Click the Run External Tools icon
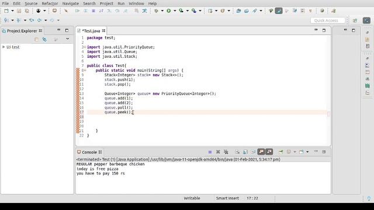374x210 pixels. 194,10
